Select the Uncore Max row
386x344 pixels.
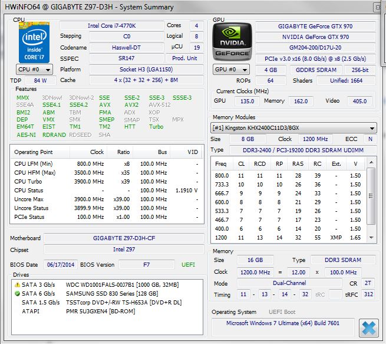pyautogui.click(x=107, y=199)
